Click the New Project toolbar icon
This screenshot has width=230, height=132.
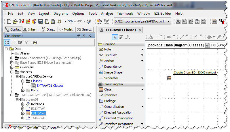[x=9, y=21]
